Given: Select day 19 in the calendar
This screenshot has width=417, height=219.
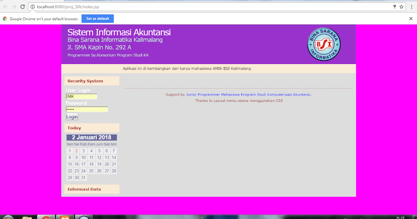Looking at the screenshot, I should point(99,164).
